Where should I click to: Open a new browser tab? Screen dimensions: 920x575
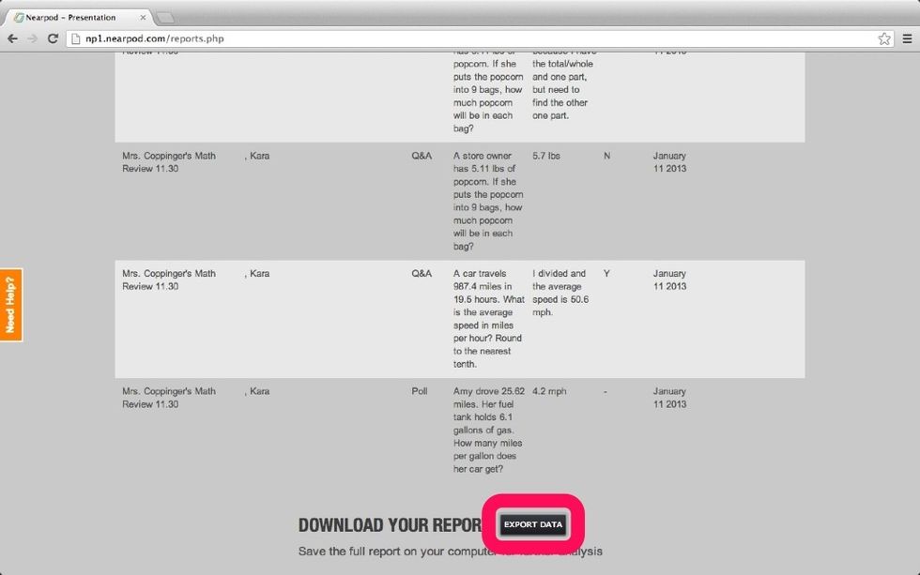(x=167, y=15)
